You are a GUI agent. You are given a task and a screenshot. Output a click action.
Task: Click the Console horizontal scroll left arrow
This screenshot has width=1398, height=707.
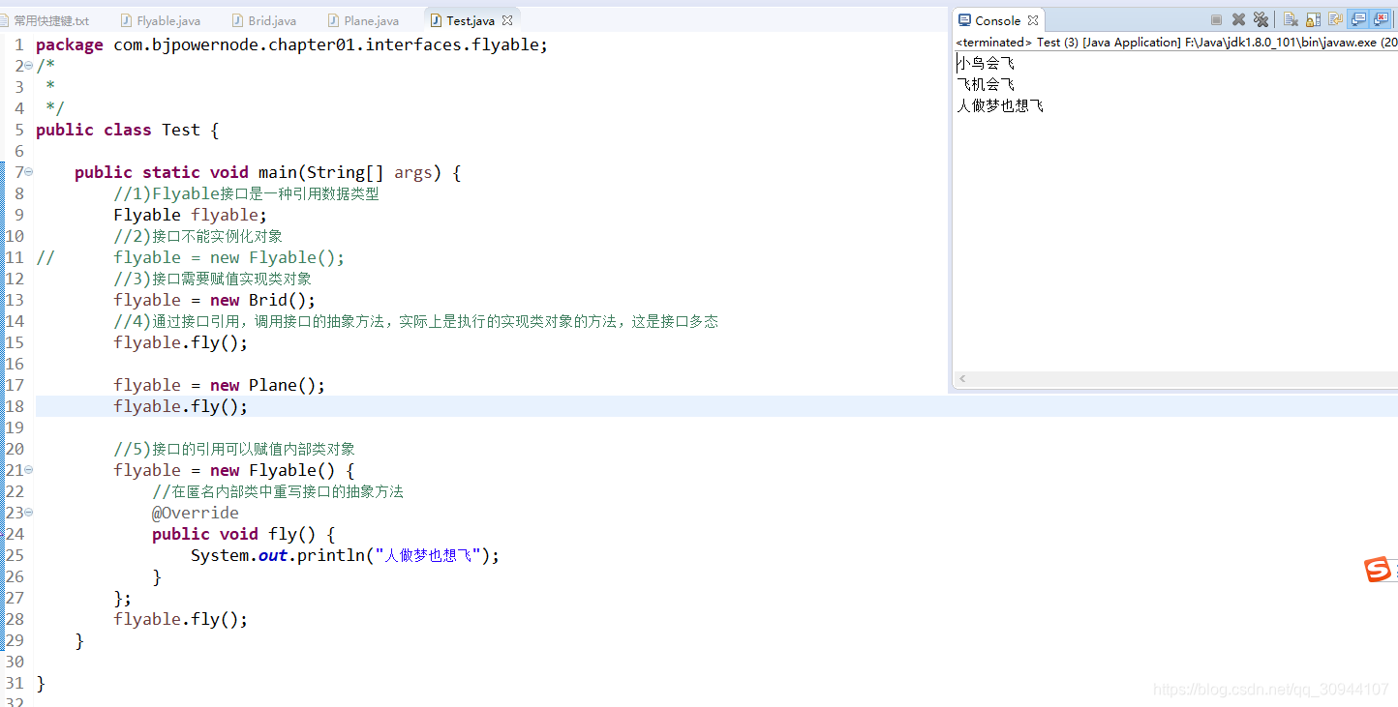click(963, 379)
